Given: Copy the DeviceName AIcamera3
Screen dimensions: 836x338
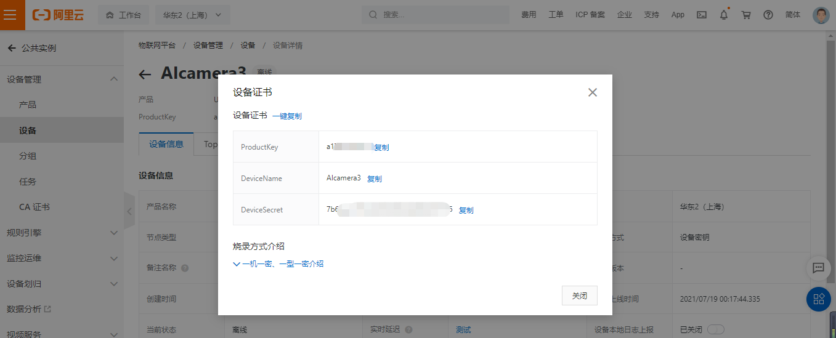Looking at the screenshot, I should click(375, 179).
